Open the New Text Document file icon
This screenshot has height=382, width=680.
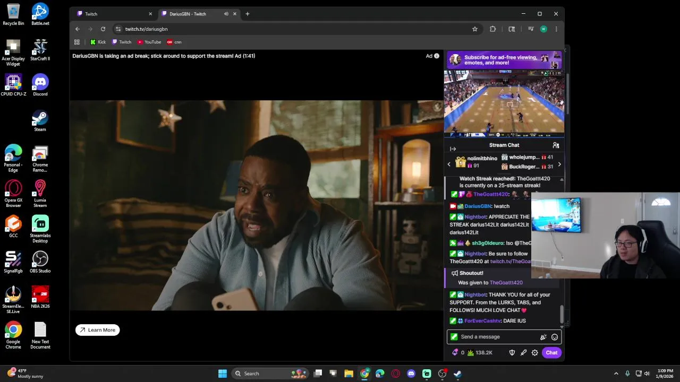point(40,335)
